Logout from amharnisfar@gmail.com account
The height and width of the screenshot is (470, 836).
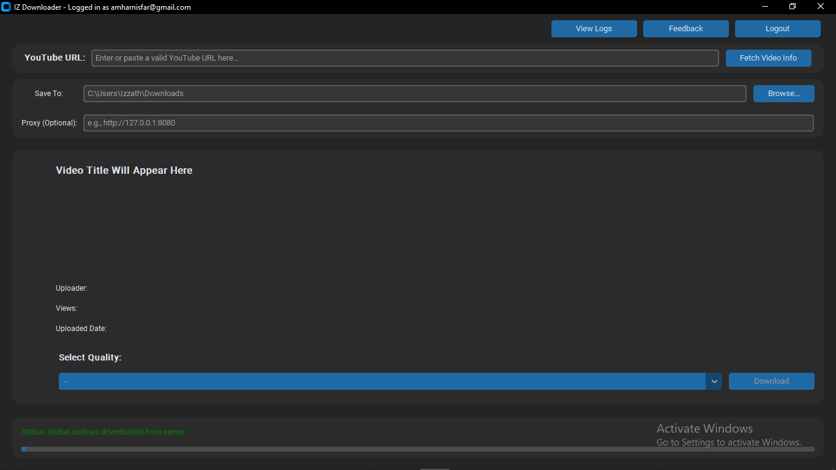coord(777,28)
